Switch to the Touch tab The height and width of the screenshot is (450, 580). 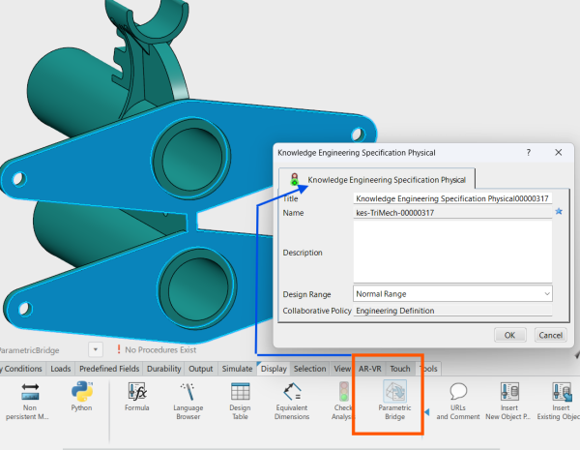tap(400, 369)
